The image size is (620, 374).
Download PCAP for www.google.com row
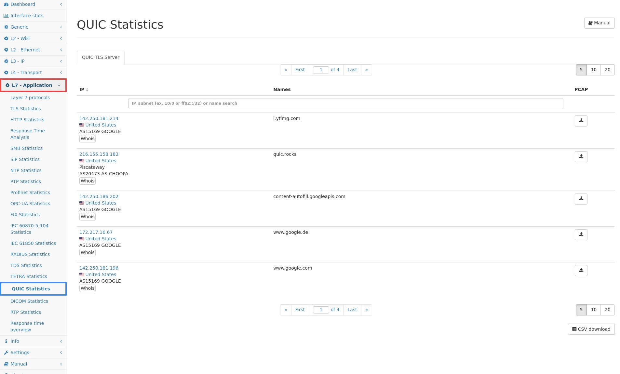click(x=581, y=271)
